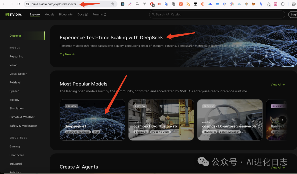The height and width of the screenshot is (174, 297).
Task: Open the cosmos-1.0-diffusion-7b card
Action: click(x=161, y=120)
